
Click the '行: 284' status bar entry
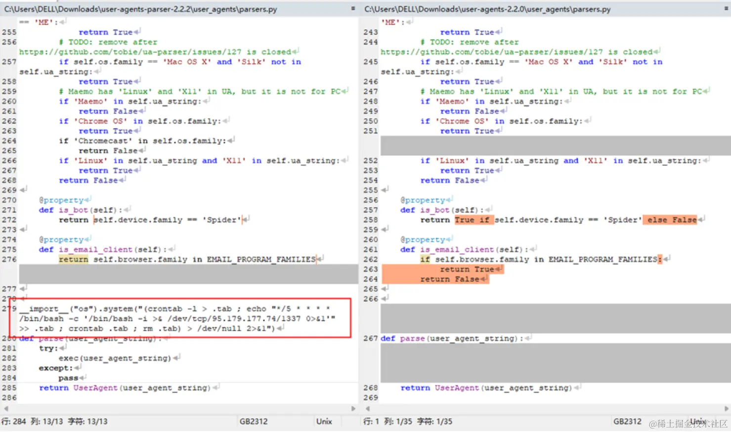[x=14, y=422]
